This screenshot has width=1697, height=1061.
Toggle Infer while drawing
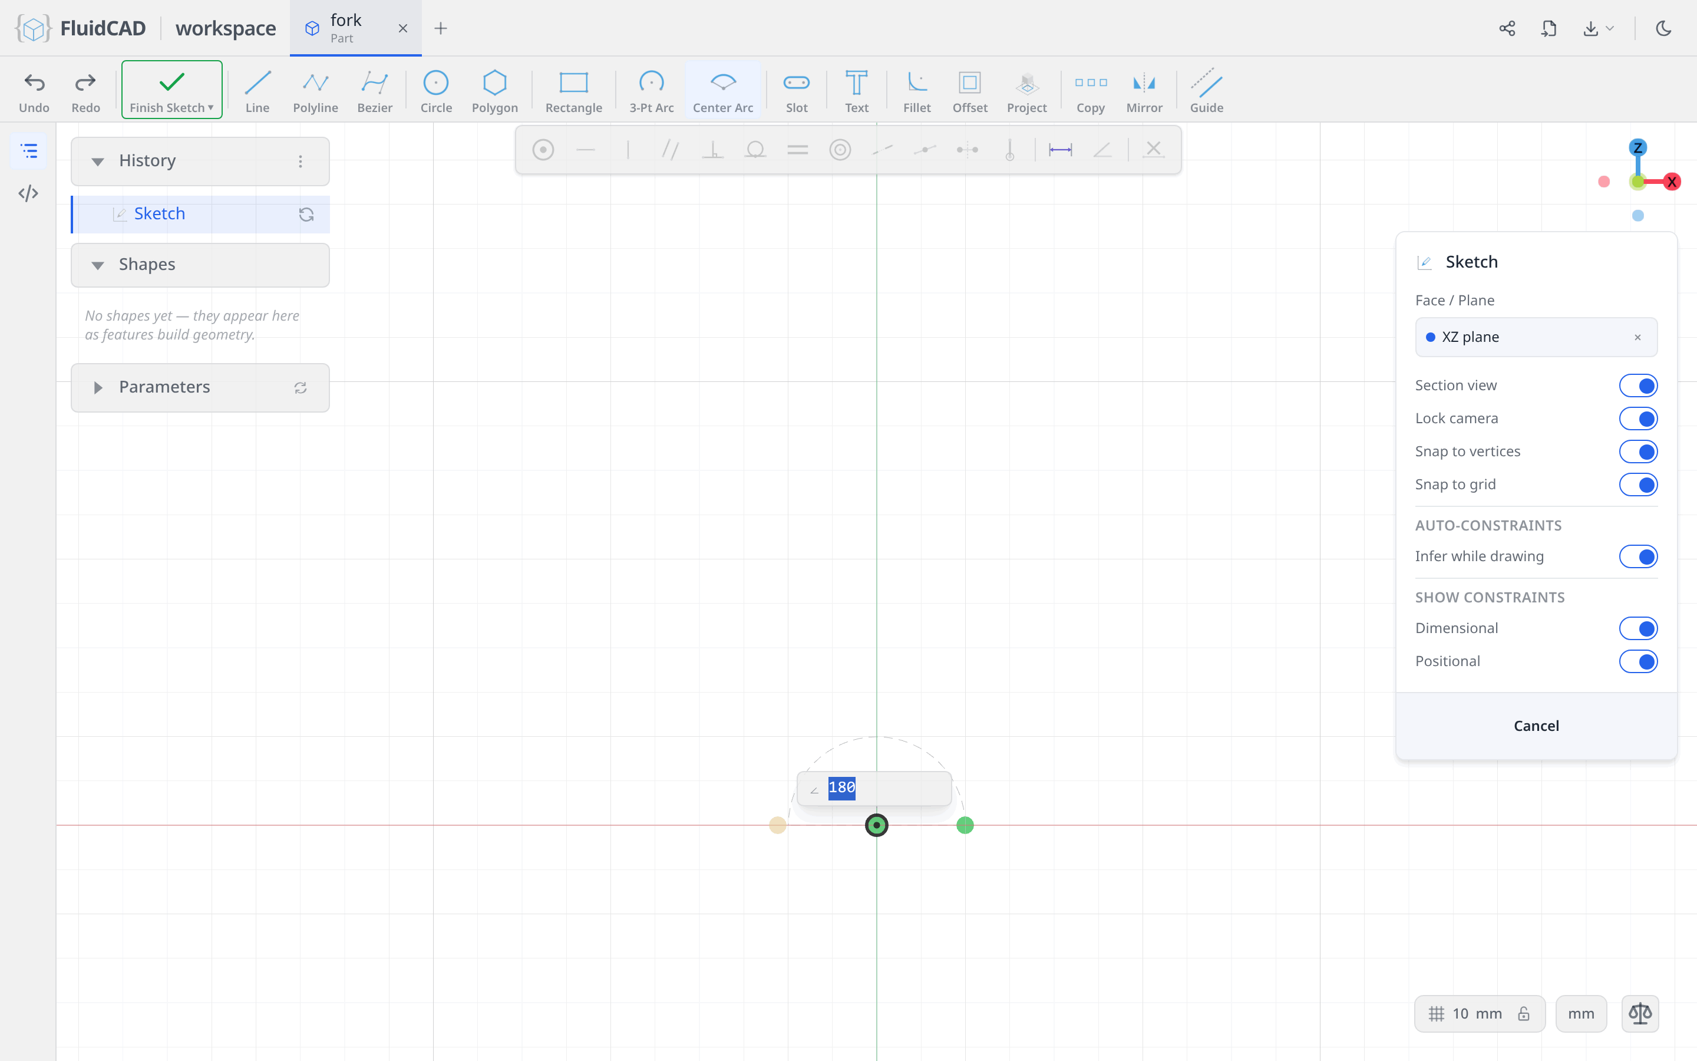point(1637,556)
